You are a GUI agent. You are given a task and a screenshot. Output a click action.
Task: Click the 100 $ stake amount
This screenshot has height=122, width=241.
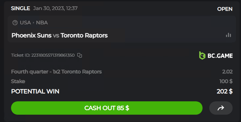[x=226, y=81]
